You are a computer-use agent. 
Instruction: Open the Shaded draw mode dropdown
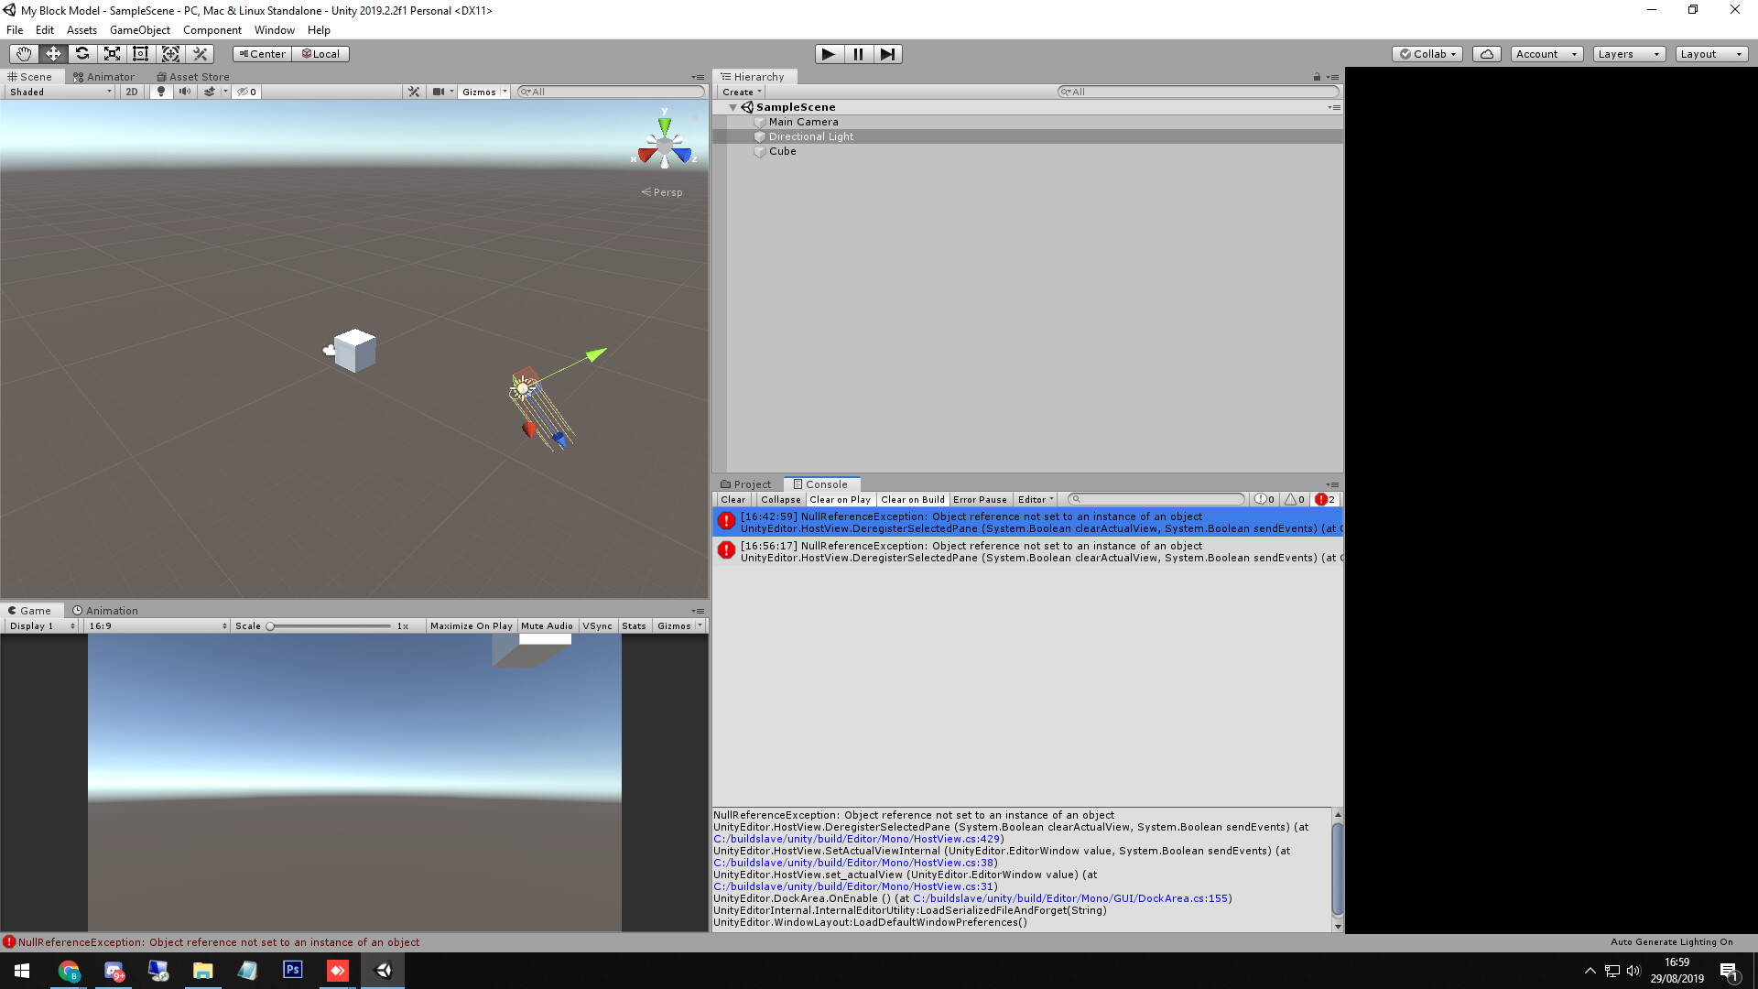click(x=59, y=91)
